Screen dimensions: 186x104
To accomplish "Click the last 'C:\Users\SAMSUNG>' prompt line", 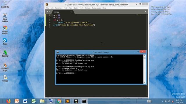I will click(65, 73).
